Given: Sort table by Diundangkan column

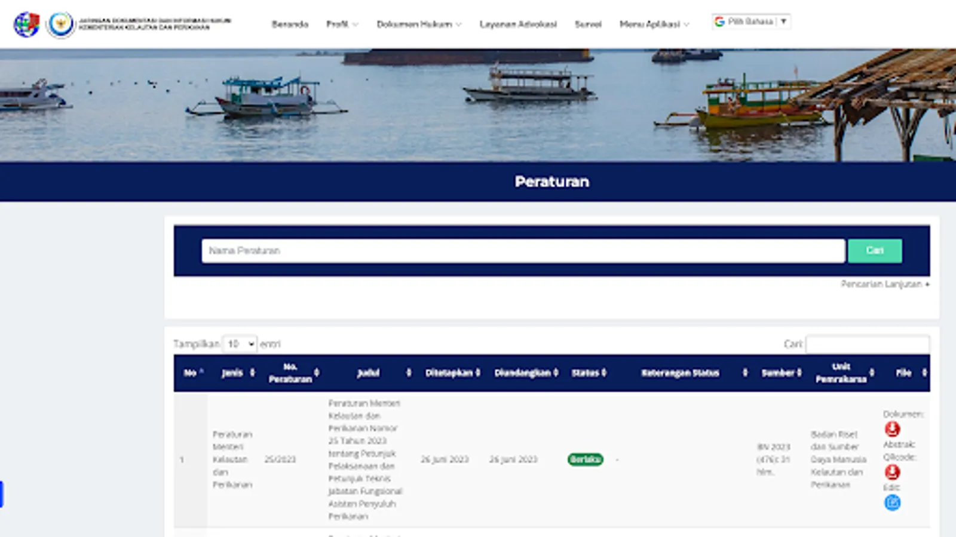Looking at the screenshot, I should tap(525, 373).
